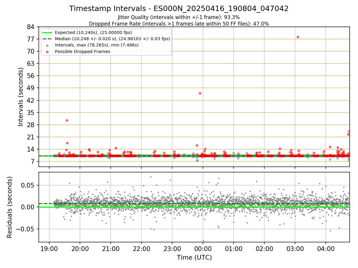Viewport: 358px width, 268px height.
Task: Select the red outlier point near 30 seconds
Action: (67, 120)
